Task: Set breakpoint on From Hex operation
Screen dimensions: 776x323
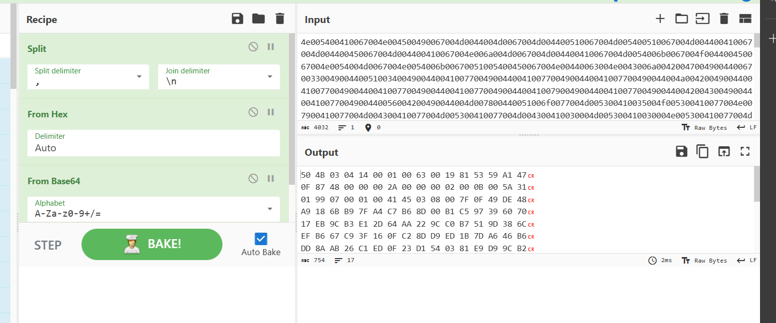Action: tap(271, 112)
